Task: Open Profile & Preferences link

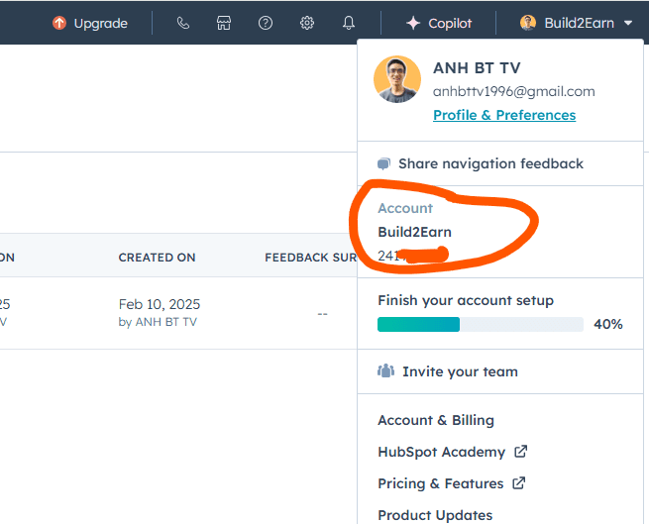Action: point(504,115)
